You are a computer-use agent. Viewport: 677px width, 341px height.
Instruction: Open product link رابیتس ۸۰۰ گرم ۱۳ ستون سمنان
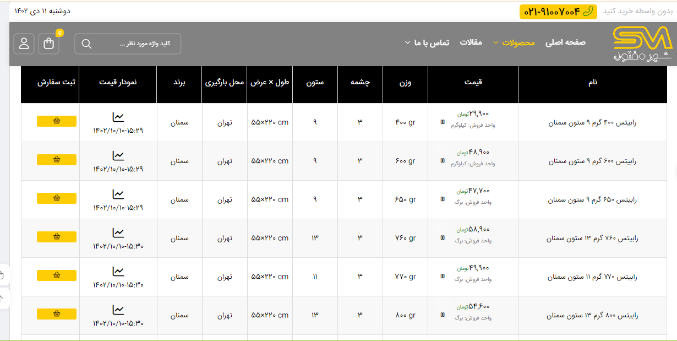pyautogui.click(x=591, y=316)
